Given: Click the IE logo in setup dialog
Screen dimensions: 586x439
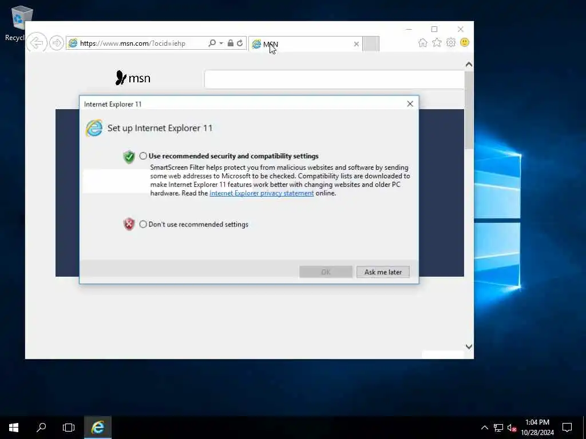Looking at the screenshot, I should pyautogui.click(x=94, y=128).
